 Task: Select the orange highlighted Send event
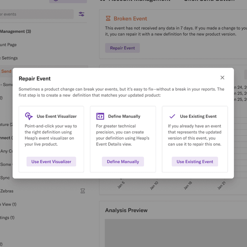(6, 71)
